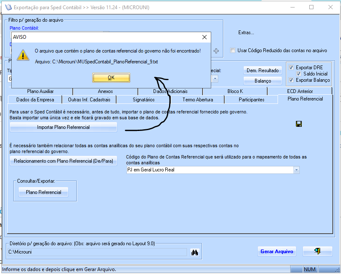Uncheck the Exportar Balanço checkbox
Screen dimensions: 341x274
[x=291, y=80]
